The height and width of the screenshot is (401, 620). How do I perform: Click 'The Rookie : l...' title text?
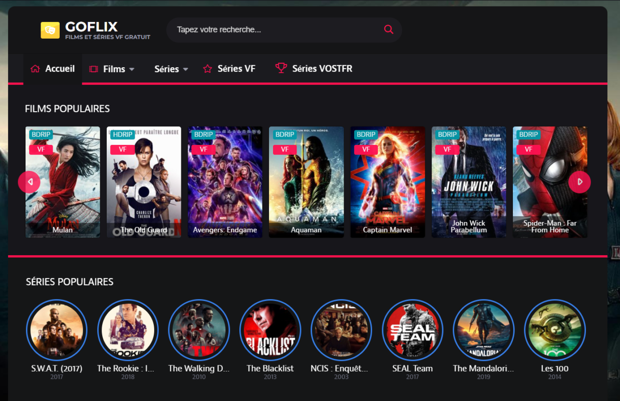point(126,368)
